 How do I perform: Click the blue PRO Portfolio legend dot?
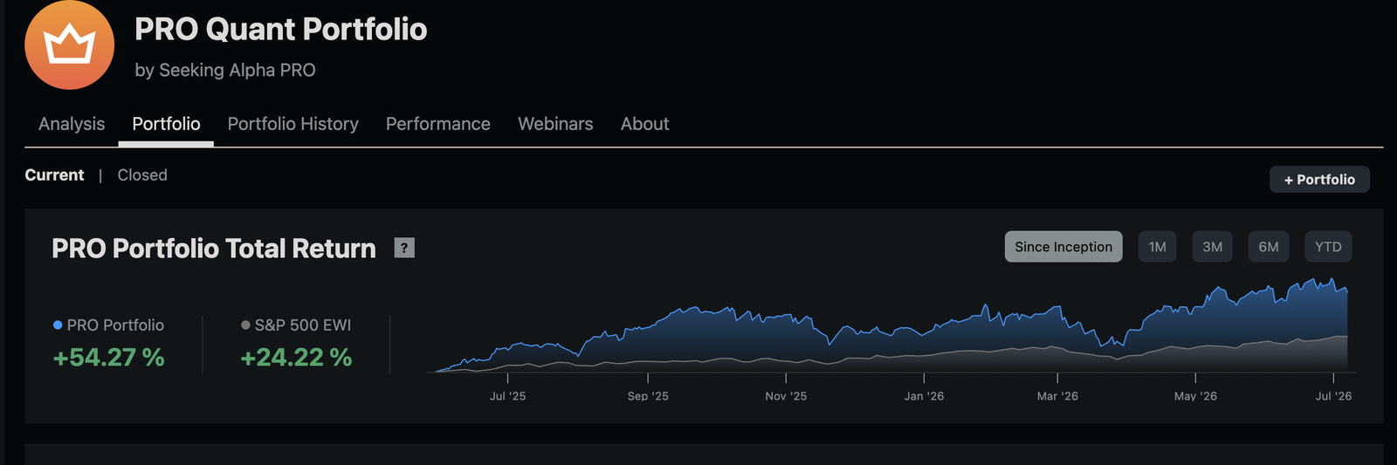click(58, 325)
